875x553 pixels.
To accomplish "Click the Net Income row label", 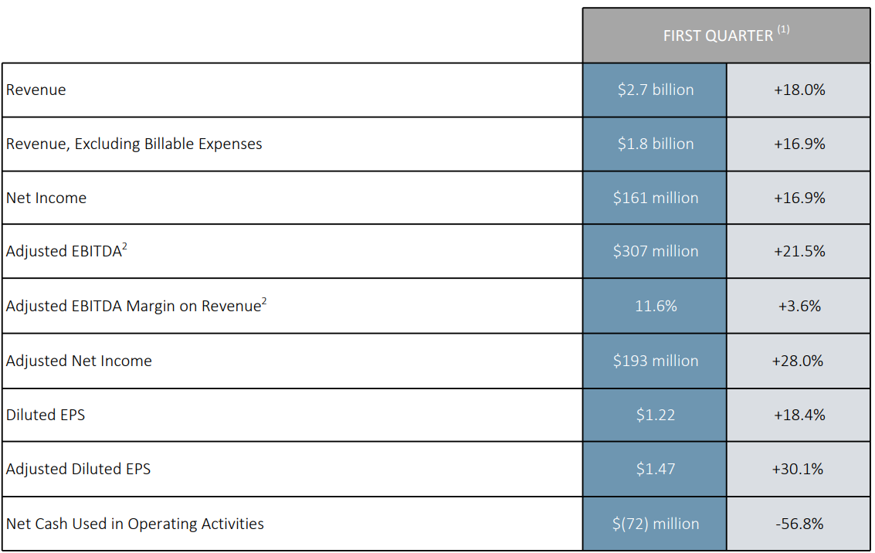I will click(x=46, y=198).
